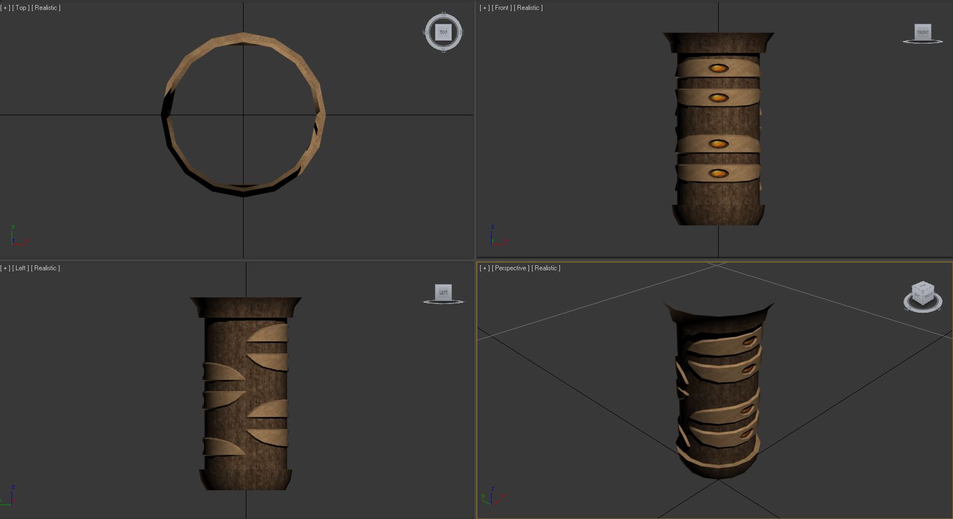Open the [Top] point-of-view viewport menu
Viewport: 953px width, 519px height.
tap(21, 8)
